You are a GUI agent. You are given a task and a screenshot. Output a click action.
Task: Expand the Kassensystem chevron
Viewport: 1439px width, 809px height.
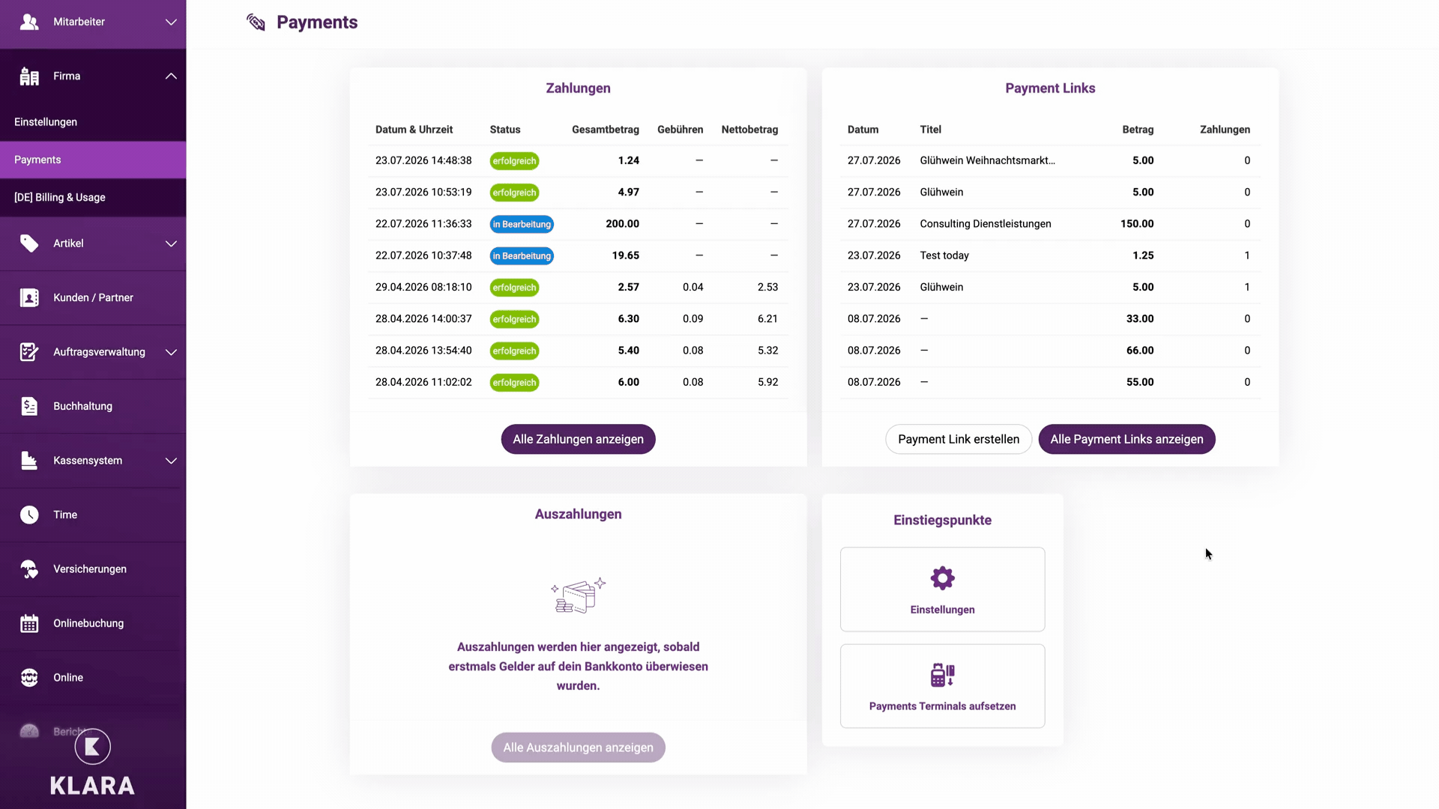pos(171,461)
